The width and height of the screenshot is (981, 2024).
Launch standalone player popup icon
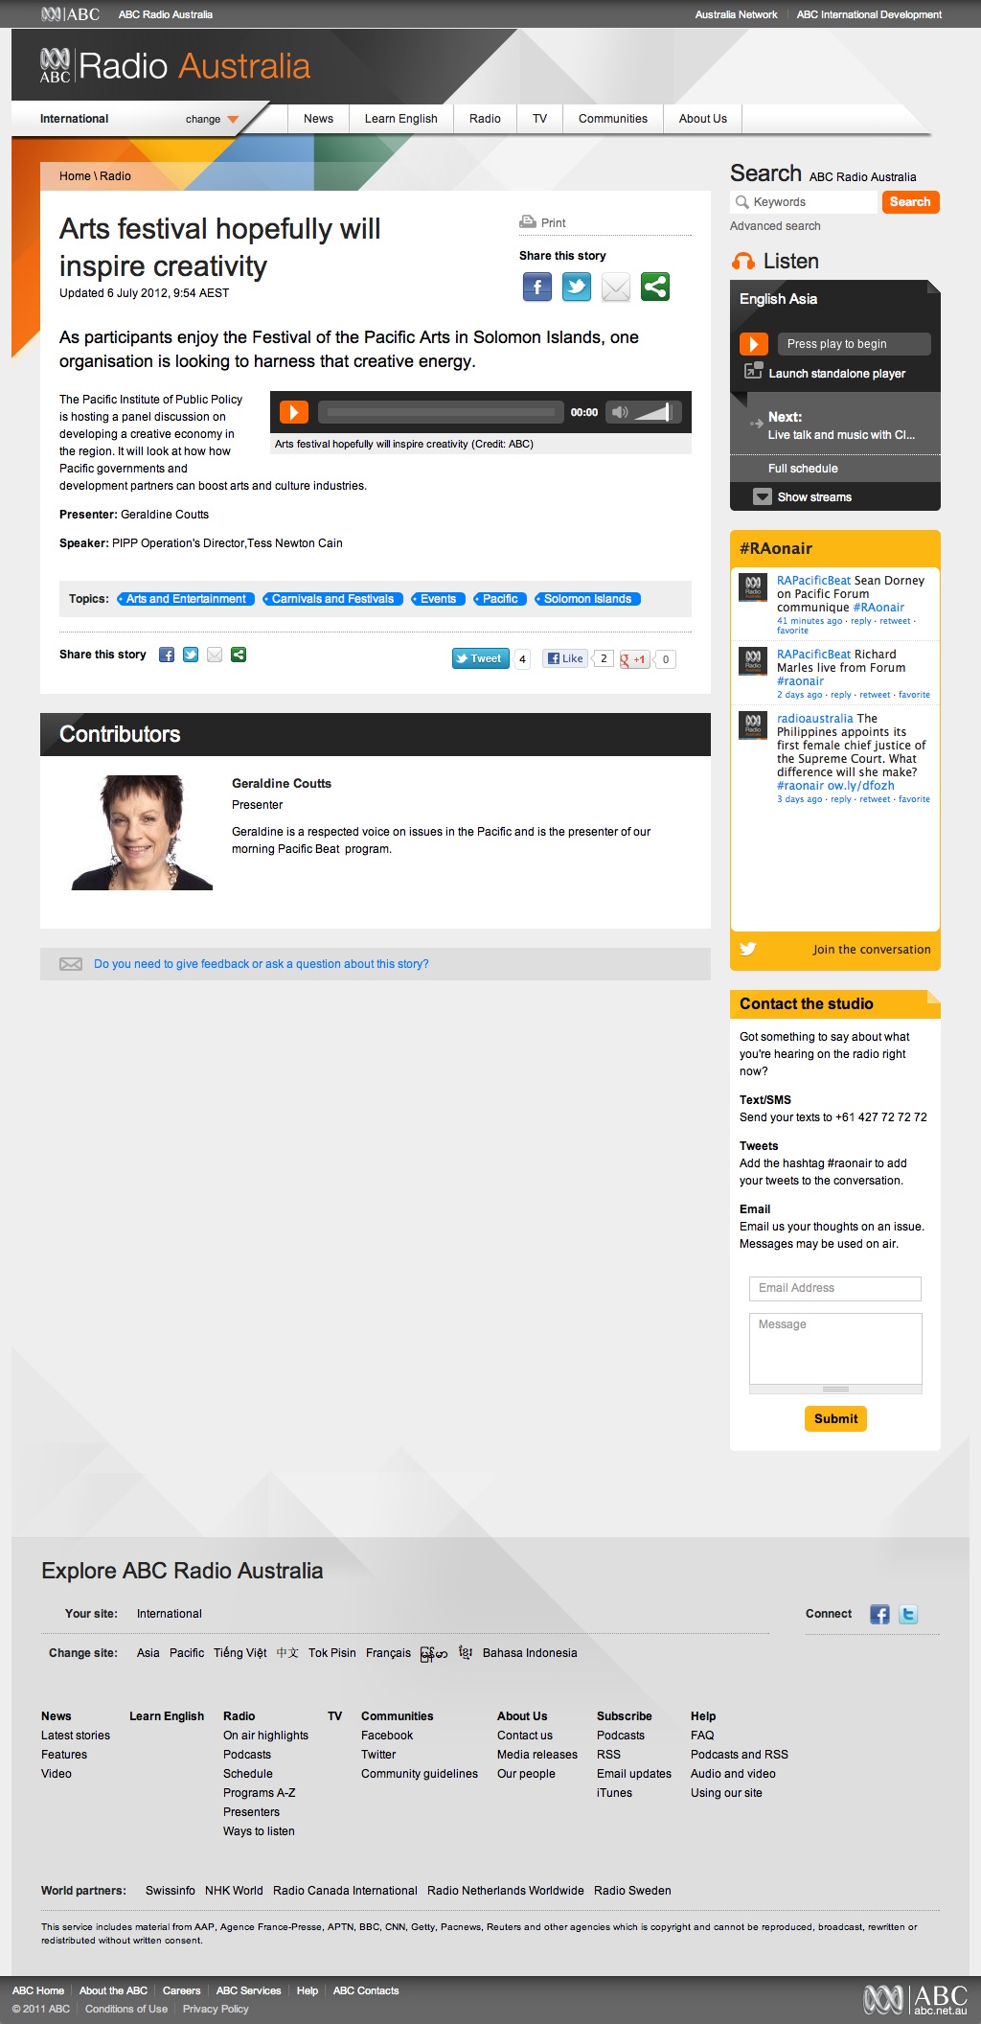[753, 372]
